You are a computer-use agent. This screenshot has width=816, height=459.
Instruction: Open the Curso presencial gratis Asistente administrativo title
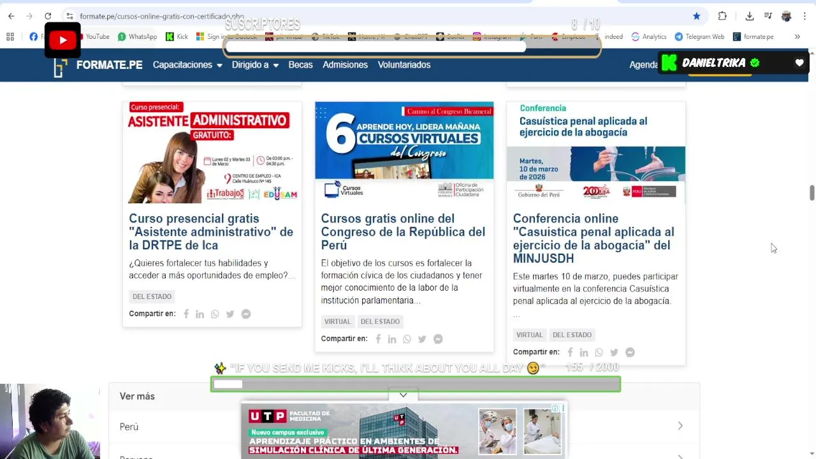click(211, 231)
